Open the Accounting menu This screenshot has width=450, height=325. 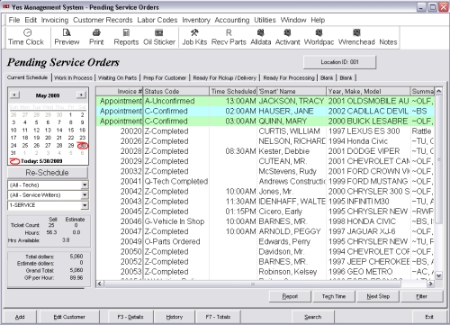232,20
